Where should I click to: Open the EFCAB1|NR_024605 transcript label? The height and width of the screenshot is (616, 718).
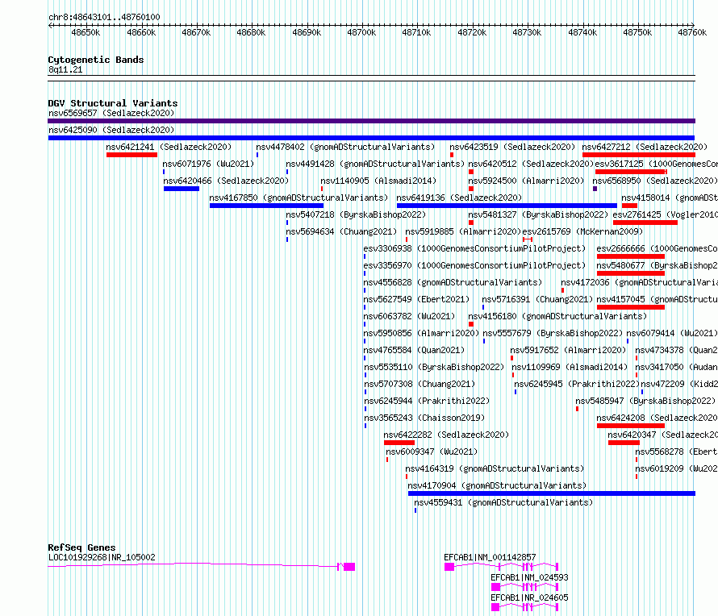click(x=529, y=597)
